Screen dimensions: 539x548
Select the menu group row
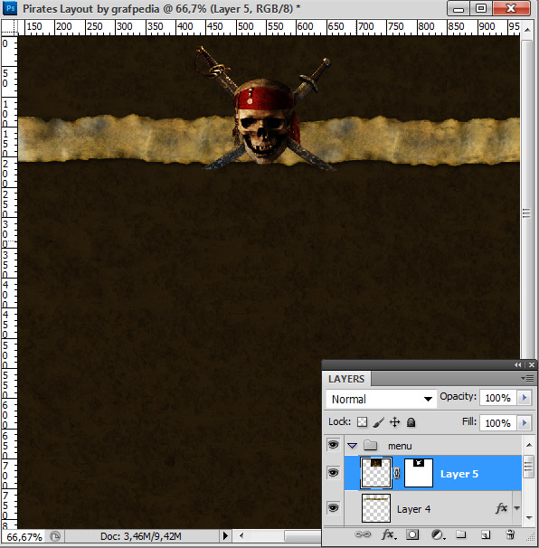[433, 446]
